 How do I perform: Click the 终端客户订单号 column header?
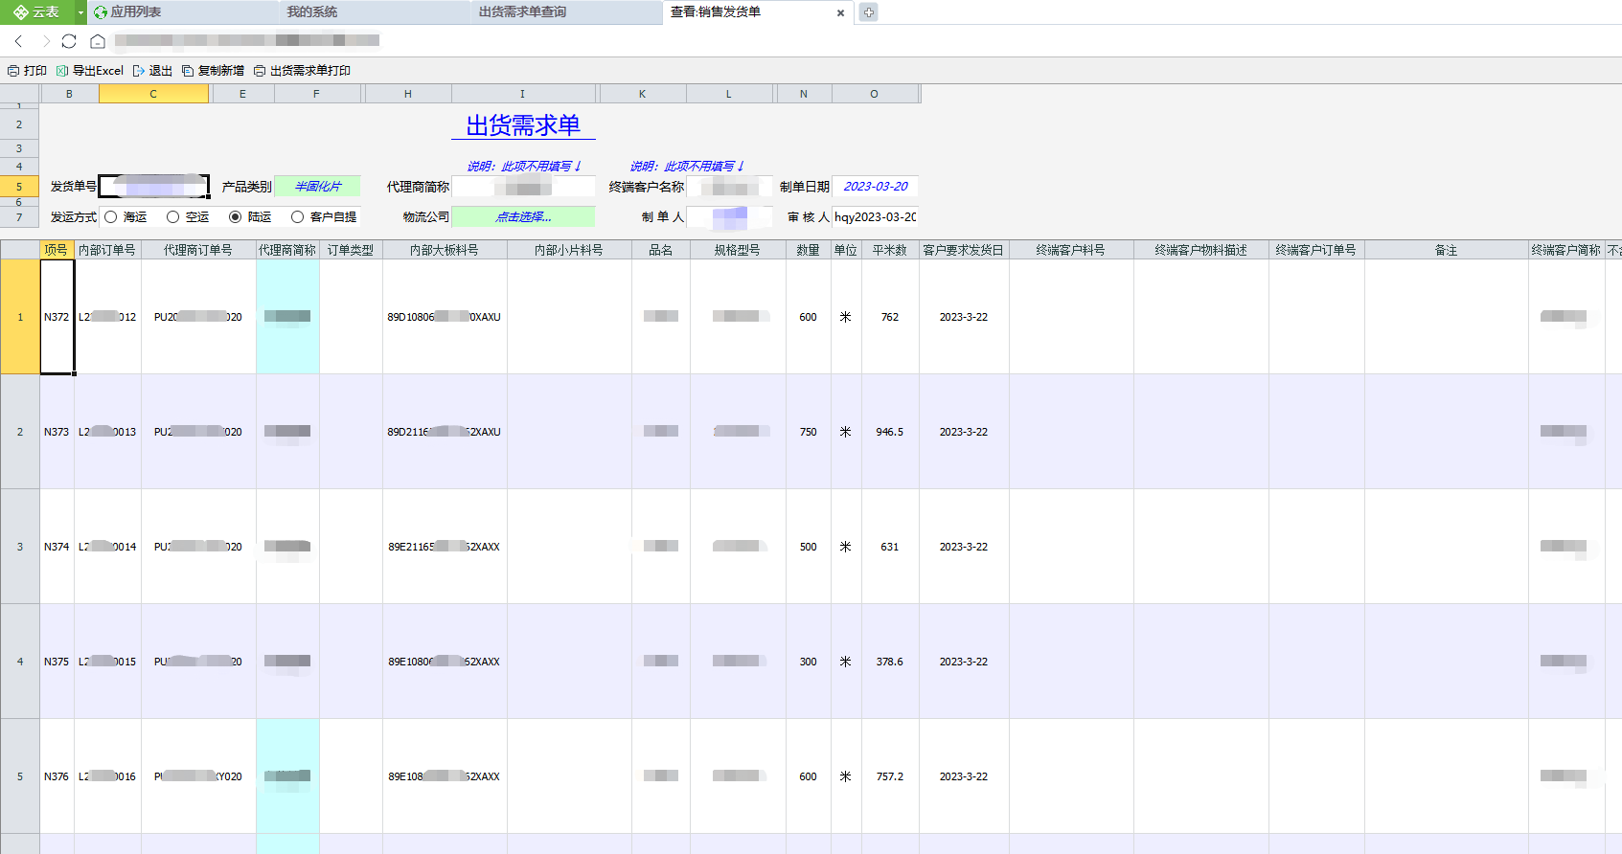pyautogui.click(x=1316, y=250)
